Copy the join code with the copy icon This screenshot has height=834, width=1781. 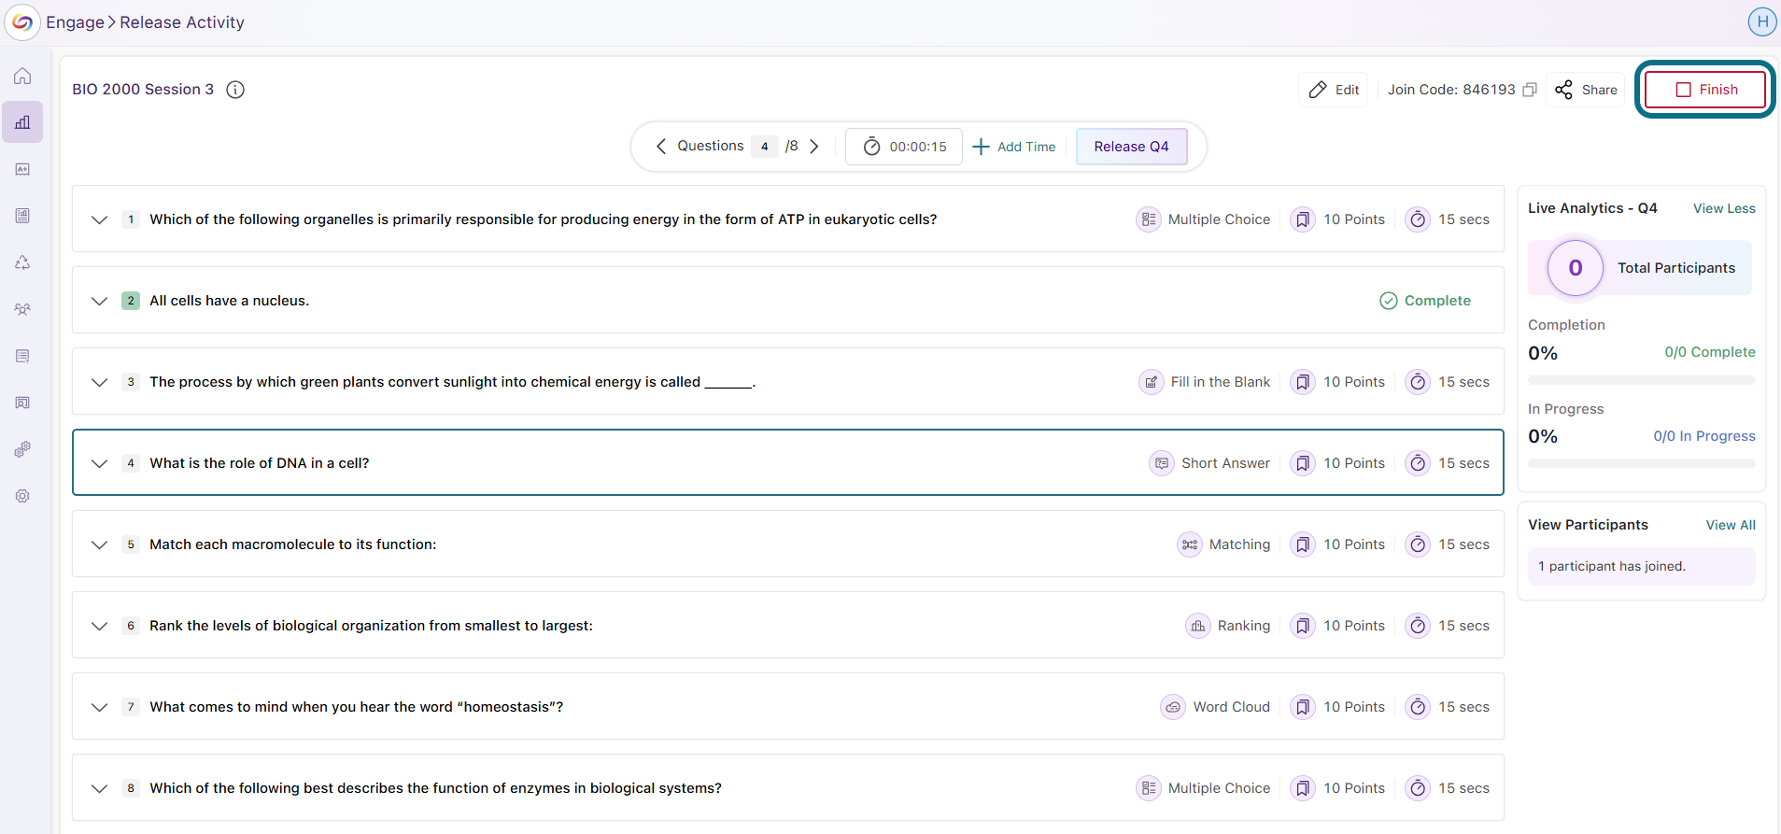coord(1530,90)
